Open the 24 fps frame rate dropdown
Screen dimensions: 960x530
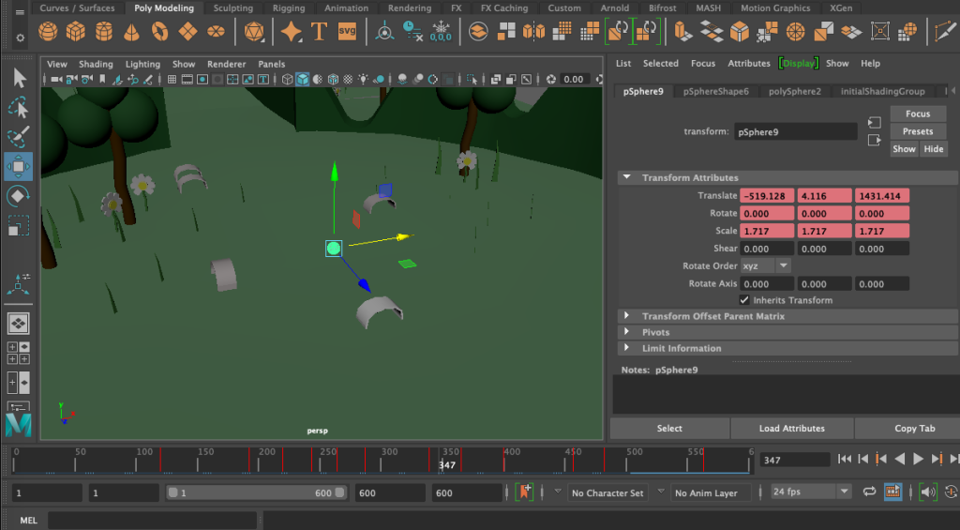coord(811,492)
